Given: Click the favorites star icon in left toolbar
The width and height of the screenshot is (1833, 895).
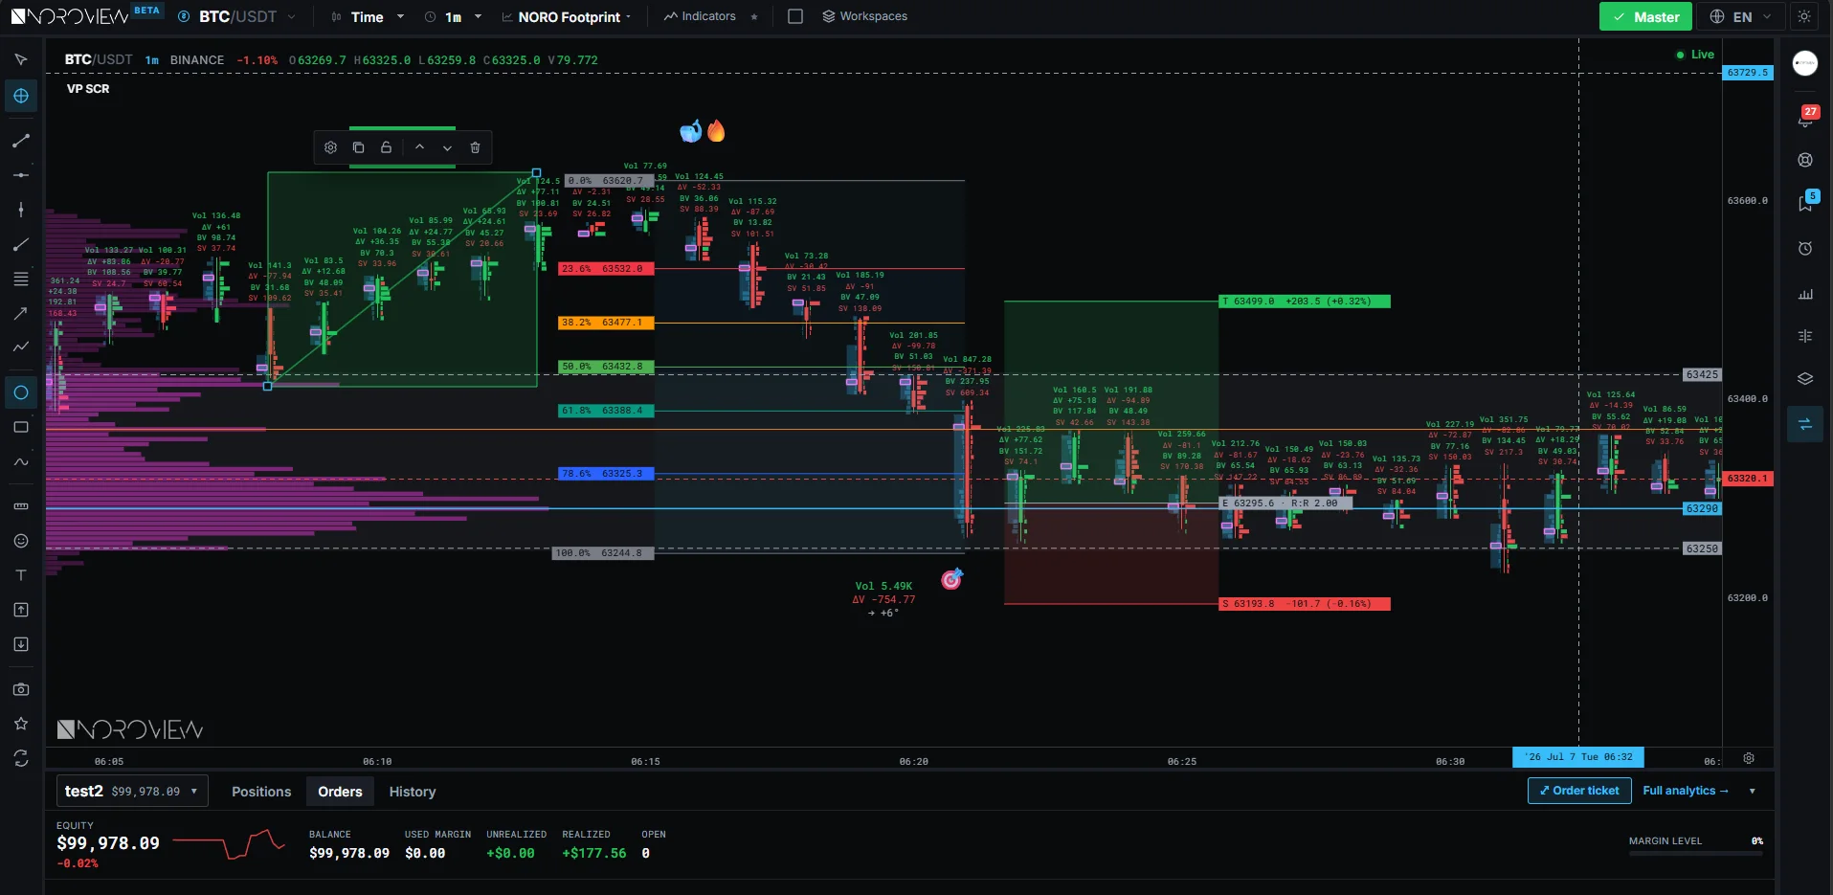Looking at the screenshot, I should (x=21, y=724).
